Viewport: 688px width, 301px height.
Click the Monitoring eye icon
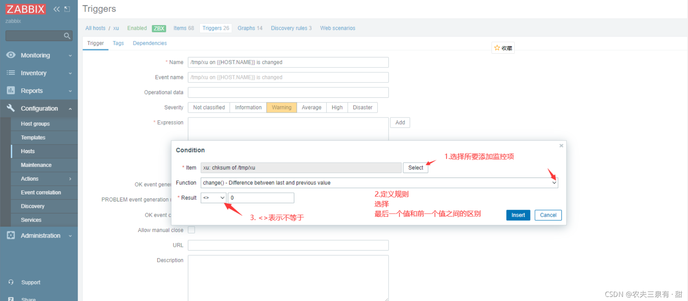(x=11, y=55)
